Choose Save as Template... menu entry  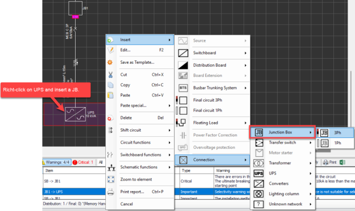(140, 62)
